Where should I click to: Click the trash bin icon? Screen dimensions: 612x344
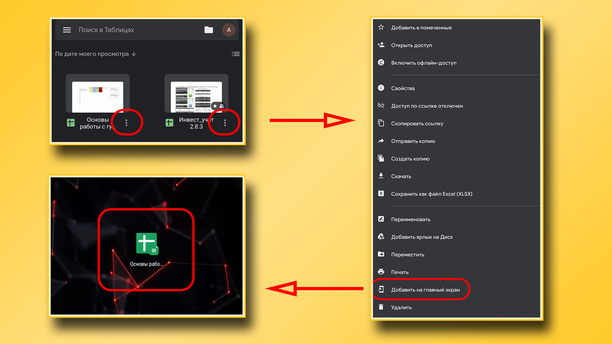(x=381, y=307)
